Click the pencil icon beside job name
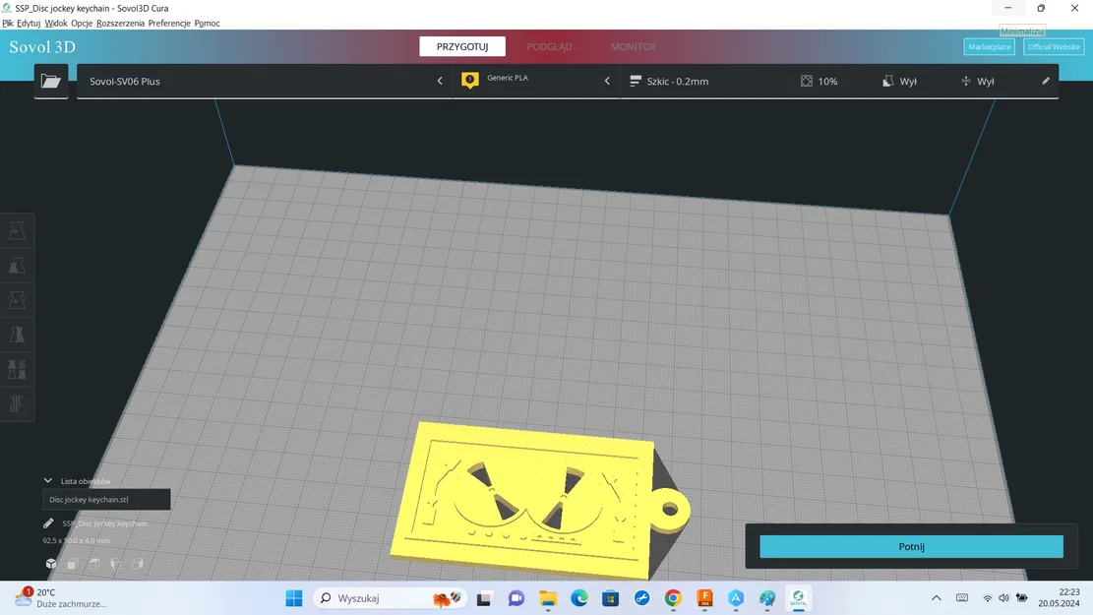The image size is (1093, 615). point(48,523)
